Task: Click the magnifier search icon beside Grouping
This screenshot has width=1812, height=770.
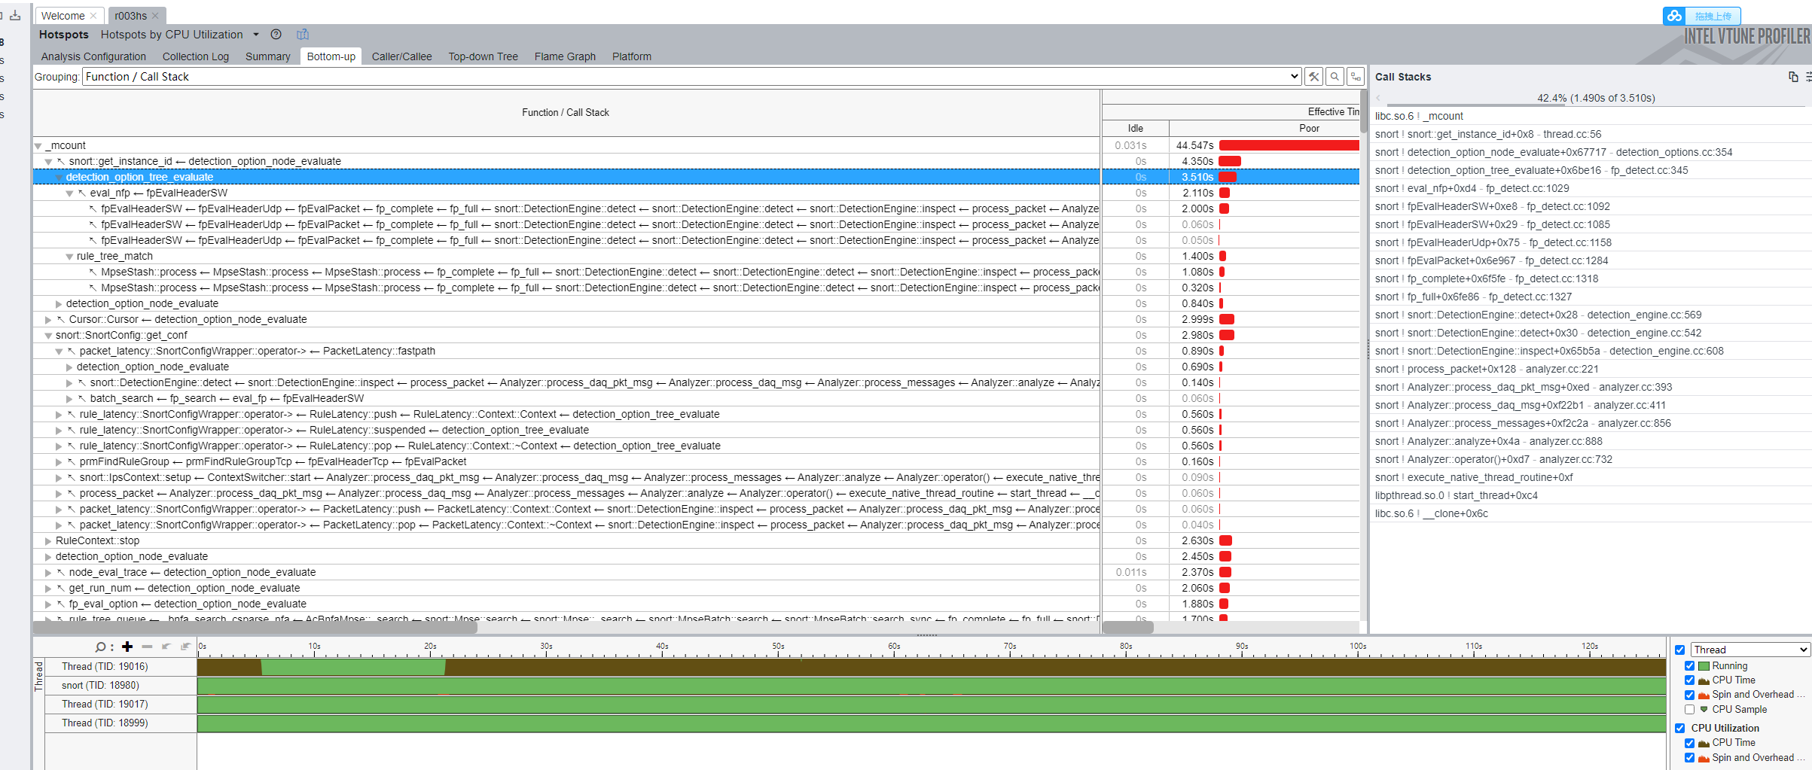Action: pos(1335,77)
